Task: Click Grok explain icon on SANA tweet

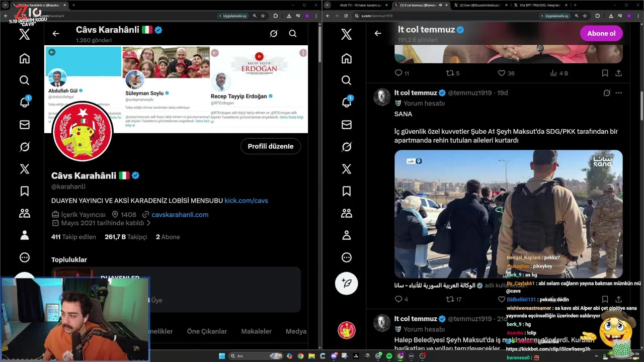Action: coord(607,93)
